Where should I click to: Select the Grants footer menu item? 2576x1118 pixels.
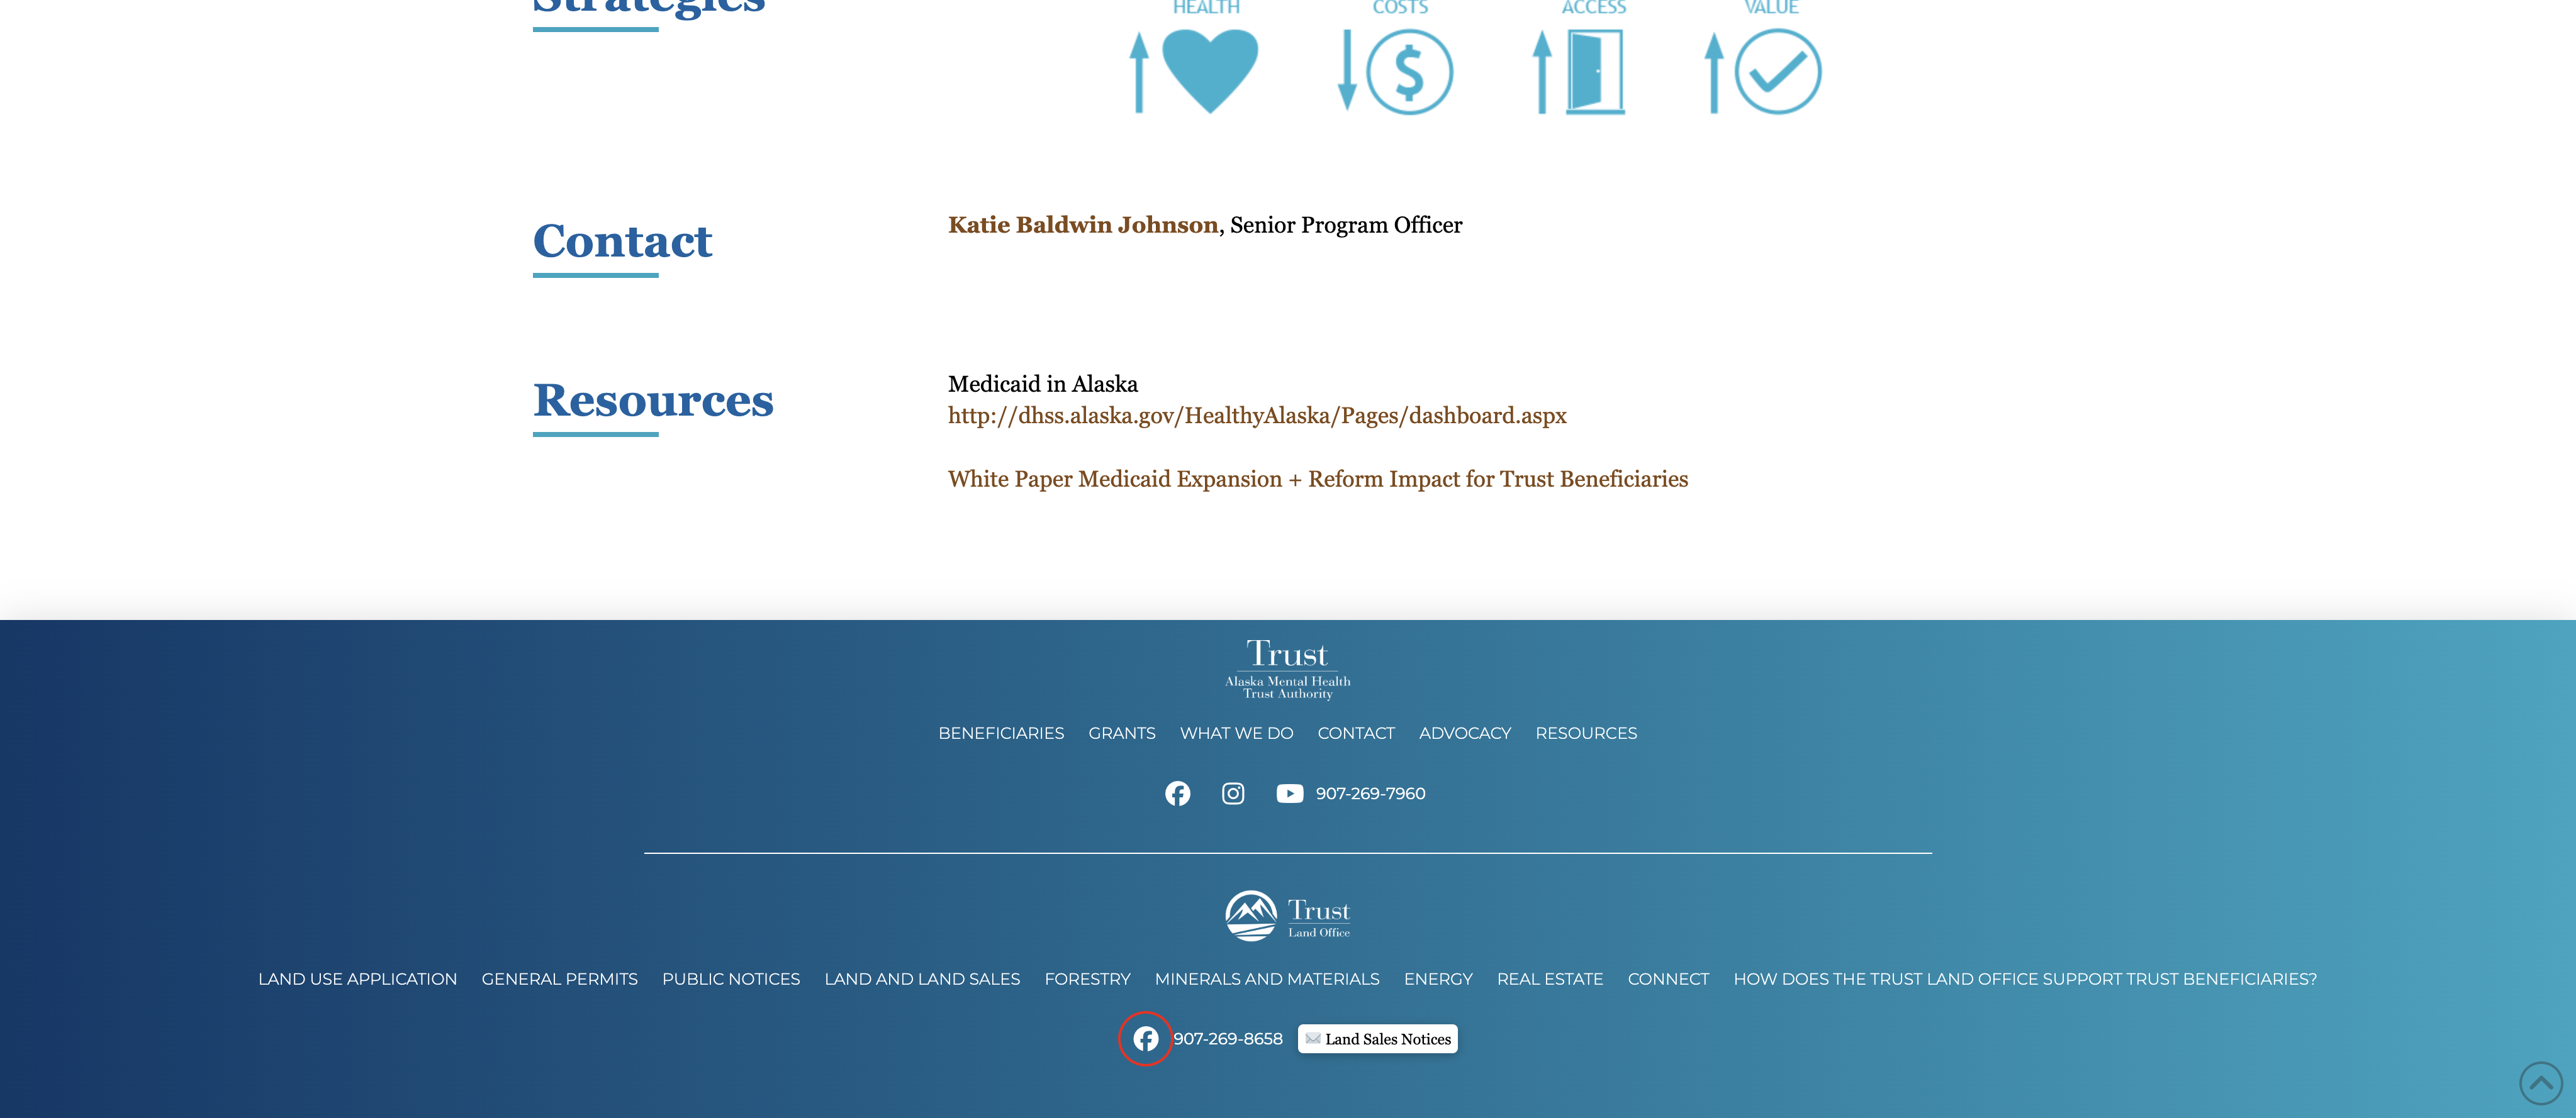(x=1121, y=733)
